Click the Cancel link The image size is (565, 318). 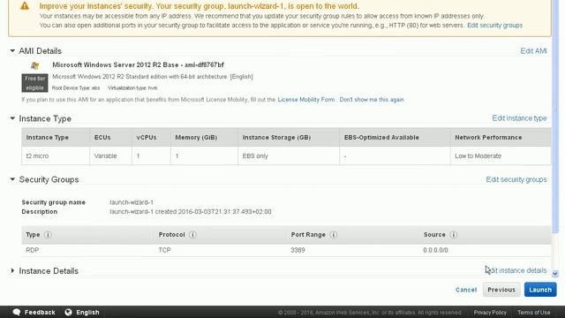466,290
